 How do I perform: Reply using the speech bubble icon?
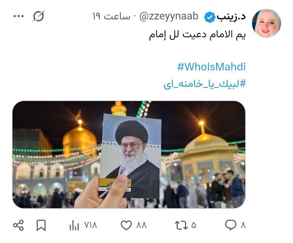231,225
